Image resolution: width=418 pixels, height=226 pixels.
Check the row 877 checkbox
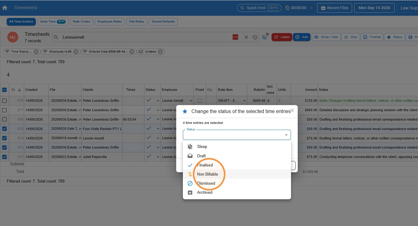click(5, 110)
